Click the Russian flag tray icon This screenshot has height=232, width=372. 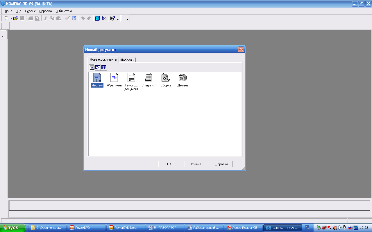350,228
